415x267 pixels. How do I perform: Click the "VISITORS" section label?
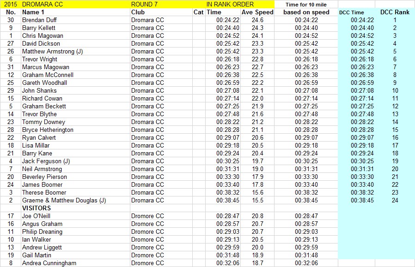[x=37, y=208]
